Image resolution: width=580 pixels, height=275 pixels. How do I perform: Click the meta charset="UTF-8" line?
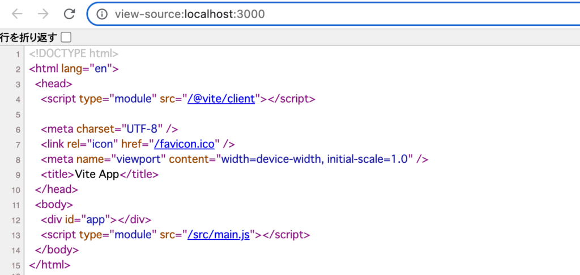point(109,129)
